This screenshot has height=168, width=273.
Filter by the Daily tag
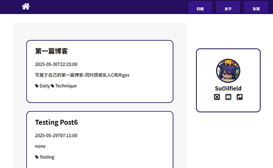click(x=44, y=86)
